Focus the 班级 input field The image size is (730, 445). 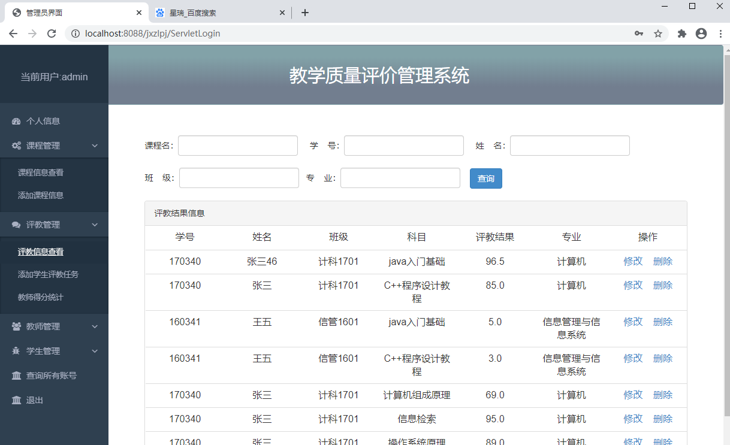click(239, 178)
